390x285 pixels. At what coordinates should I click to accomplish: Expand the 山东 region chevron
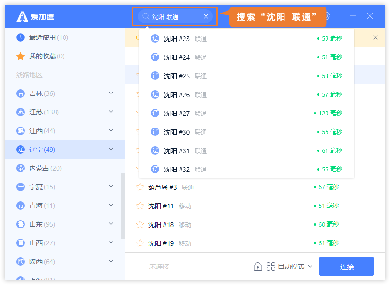(x=111, y=223)
